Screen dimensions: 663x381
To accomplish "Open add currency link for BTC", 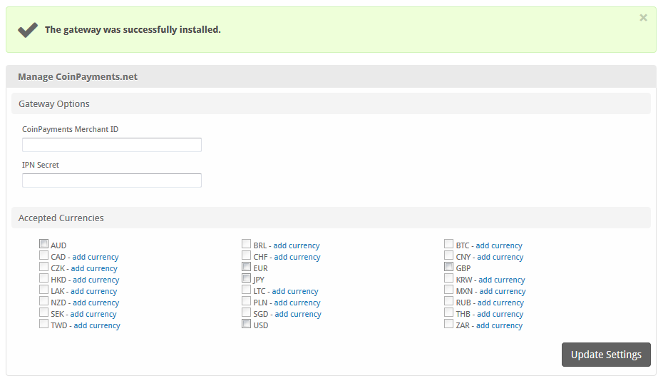I will click(x=499, y=245).
